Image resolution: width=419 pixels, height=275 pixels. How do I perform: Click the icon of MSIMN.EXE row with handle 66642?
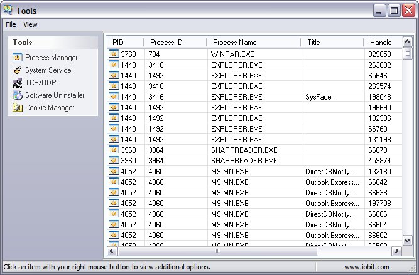(114, 182)
